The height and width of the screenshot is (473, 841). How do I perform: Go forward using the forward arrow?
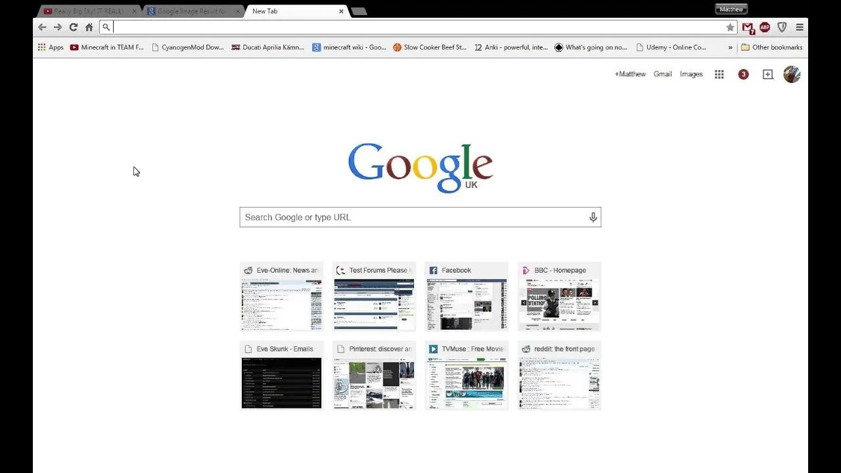(x=58, y=27)
